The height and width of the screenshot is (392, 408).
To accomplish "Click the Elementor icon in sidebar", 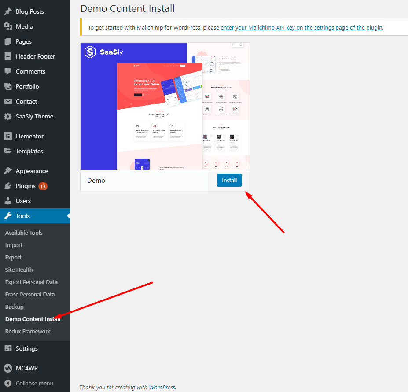I will 8,136.
